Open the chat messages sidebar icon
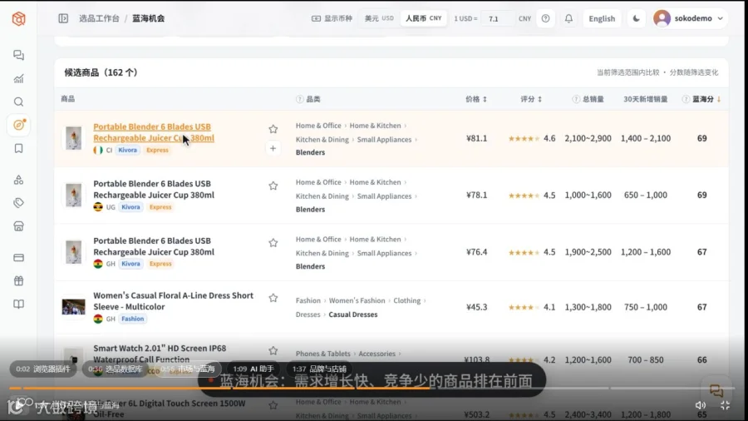The height and width of the screenshot is (421, 748). click(x=18, y=55)
